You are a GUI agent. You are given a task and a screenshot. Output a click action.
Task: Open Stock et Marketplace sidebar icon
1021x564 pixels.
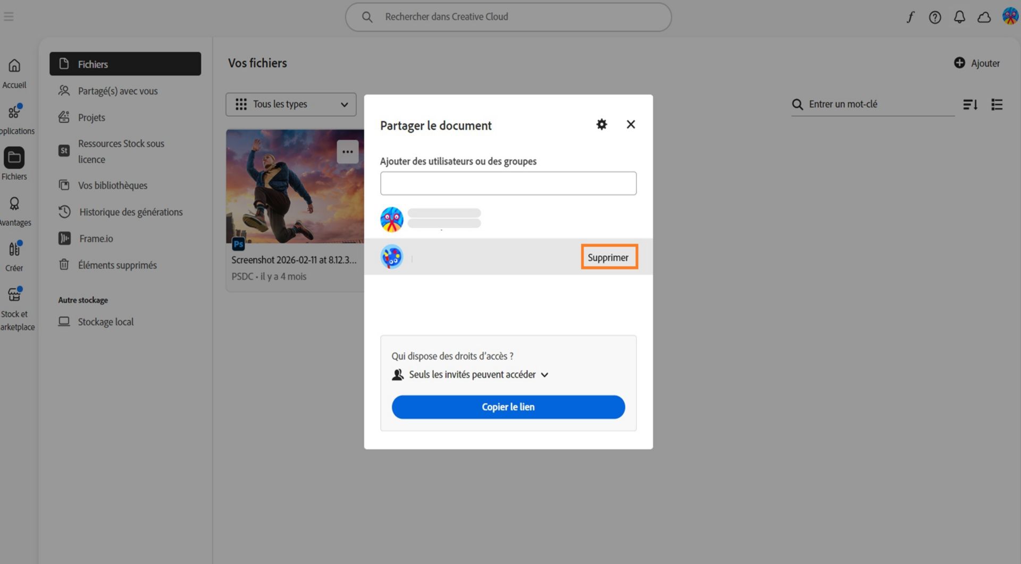tap(14, 294)
